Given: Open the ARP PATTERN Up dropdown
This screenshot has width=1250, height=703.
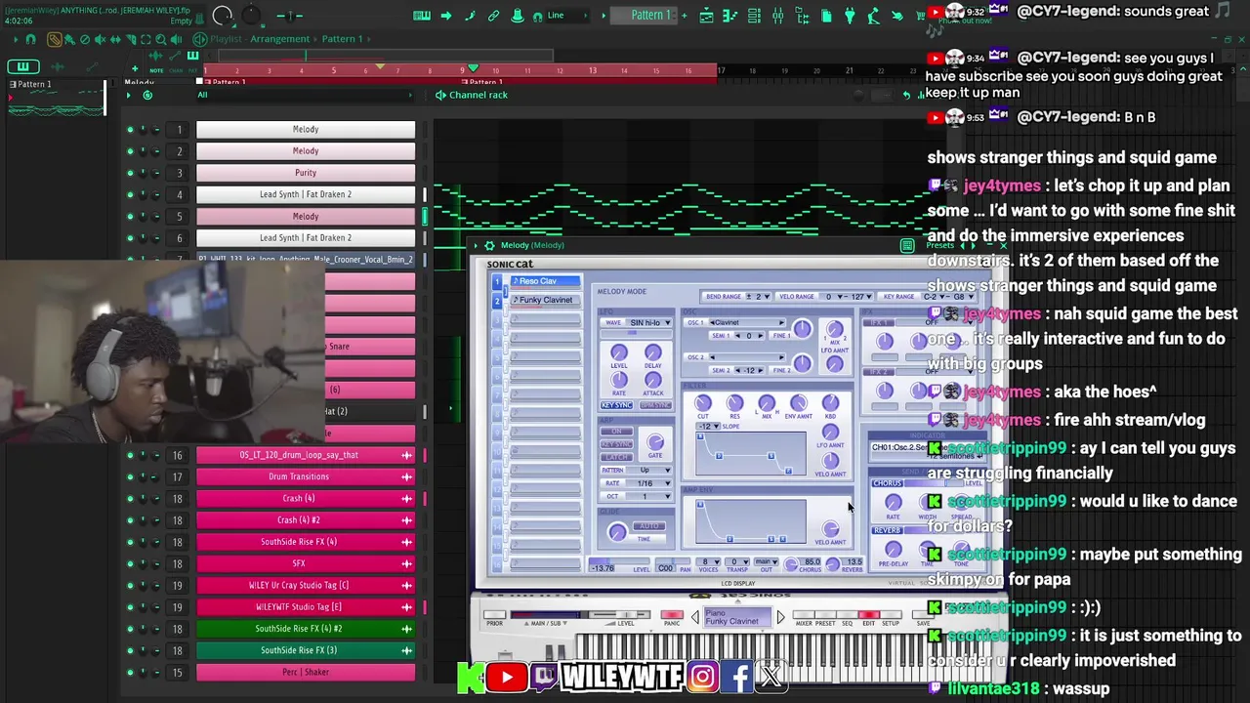Looking at the screenshot, I should click(x=649, y=471).
